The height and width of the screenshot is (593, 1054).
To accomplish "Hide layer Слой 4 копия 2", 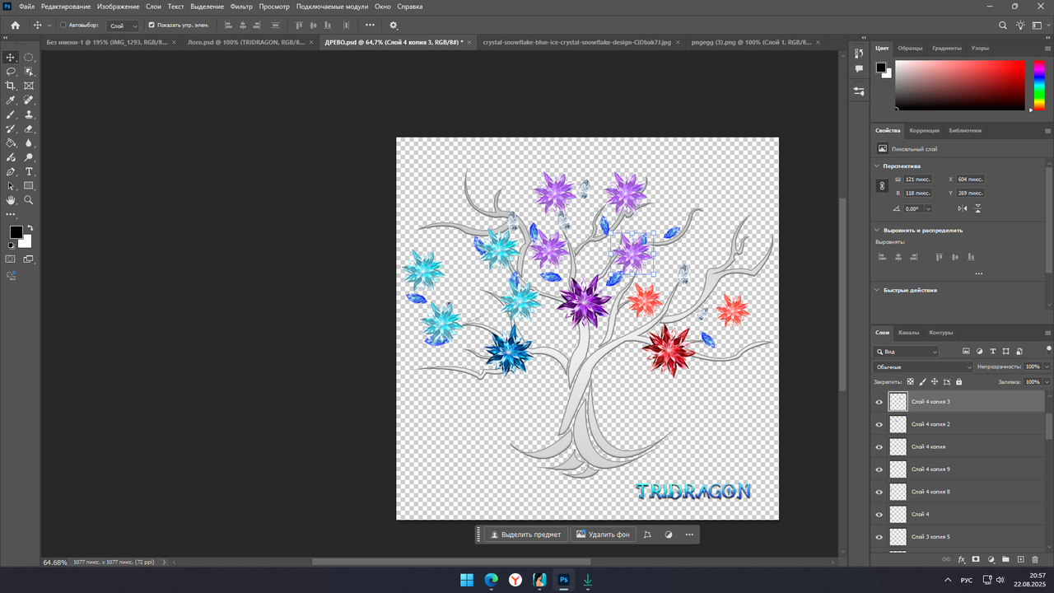I will point(879,424).
